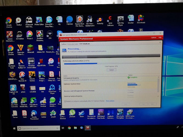Open WavePad Sound Editor shortcut

click(x=31, y=63)
